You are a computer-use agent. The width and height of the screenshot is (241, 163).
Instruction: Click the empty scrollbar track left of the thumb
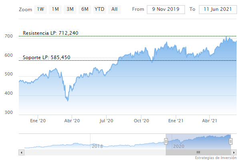click(92, 152)
